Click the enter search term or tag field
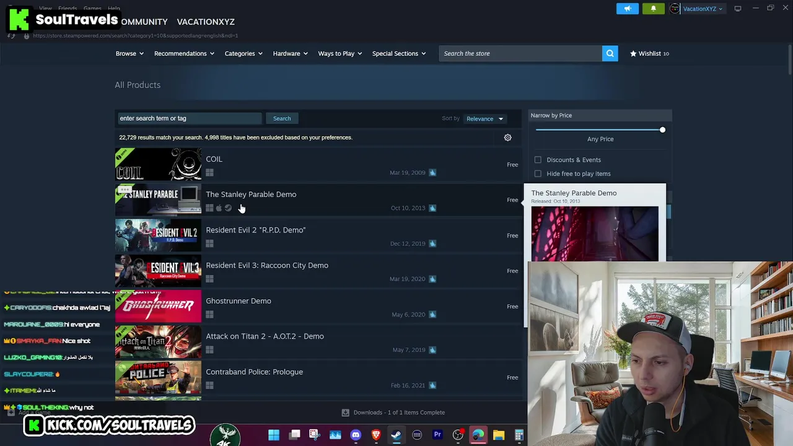This screenshot has width=793, height=446. pyautogui.click(x=189, y=118)
